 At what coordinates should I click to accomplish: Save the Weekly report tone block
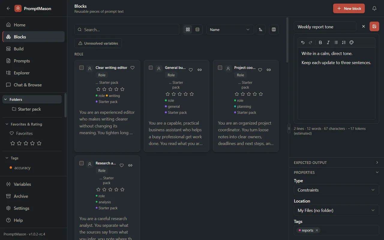[374, 26]
